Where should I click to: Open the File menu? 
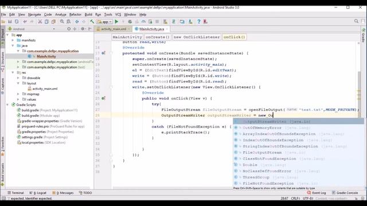3,14
